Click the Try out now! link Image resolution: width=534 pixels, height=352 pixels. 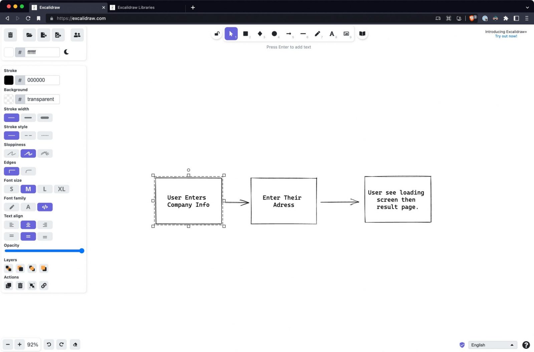click(x=506, y=36)
